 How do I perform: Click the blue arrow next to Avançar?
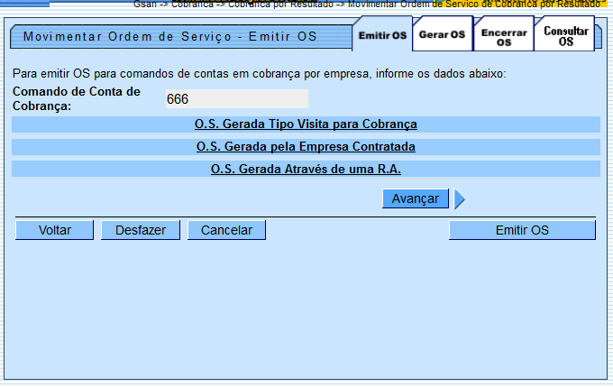click(460, 198)
